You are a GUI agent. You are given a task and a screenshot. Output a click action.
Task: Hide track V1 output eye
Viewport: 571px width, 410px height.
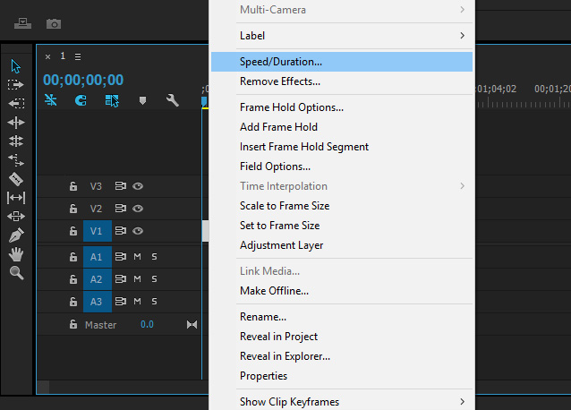click(138, 231)
